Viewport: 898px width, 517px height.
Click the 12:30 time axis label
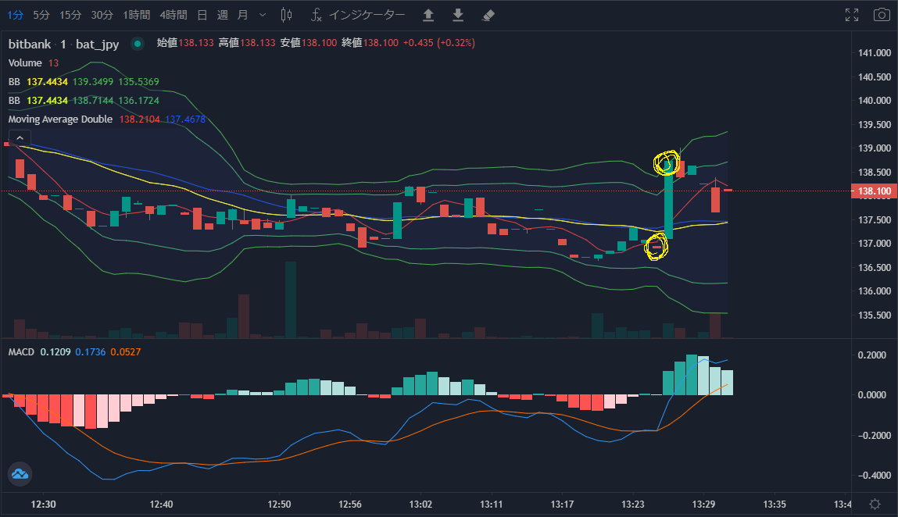click(x=44, y=505)
